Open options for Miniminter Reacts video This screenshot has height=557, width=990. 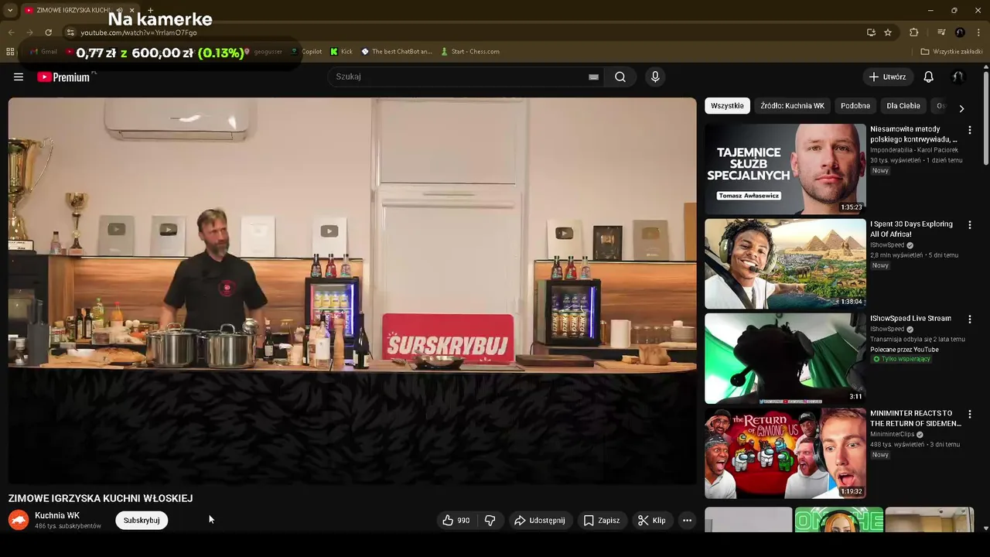970,414
